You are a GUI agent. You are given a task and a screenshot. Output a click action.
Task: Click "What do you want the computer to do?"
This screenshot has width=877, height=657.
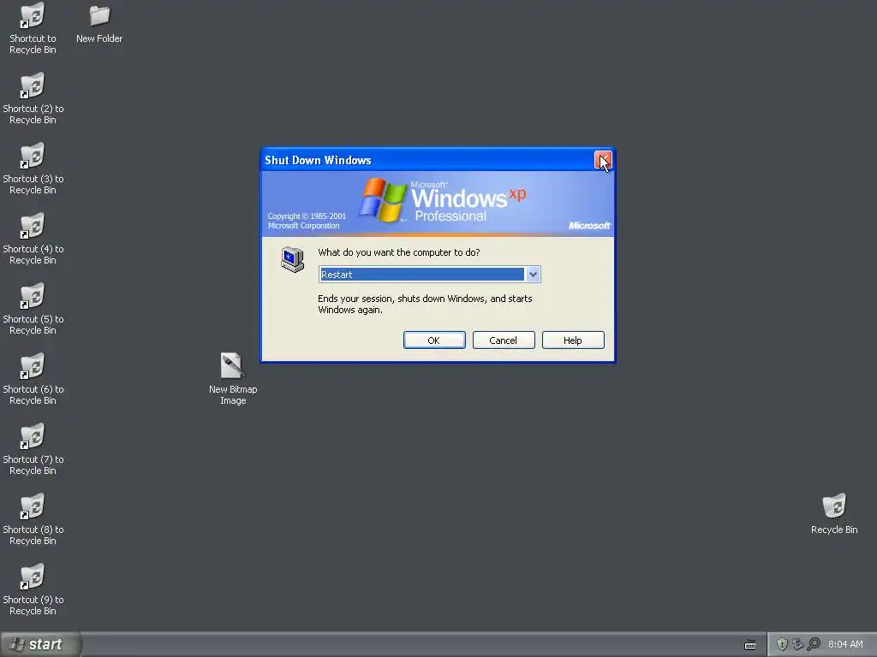tap(399, 252)
